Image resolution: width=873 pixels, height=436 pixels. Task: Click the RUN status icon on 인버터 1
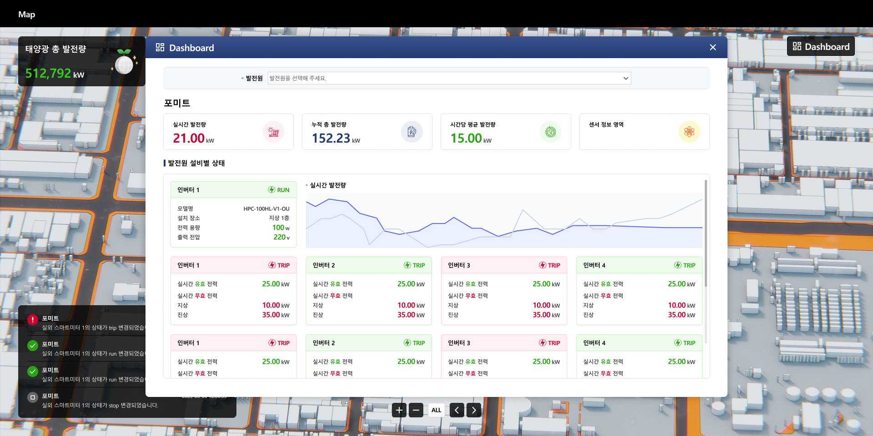tap(271, 190)
